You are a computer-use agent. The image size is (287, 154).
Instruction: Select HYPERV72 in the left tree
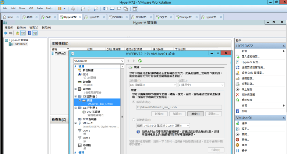coord(20,44)
